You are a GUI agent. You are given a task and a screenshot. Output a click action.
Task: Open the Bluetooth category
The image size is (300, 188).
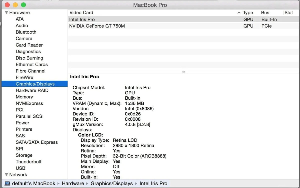[26, 32]
